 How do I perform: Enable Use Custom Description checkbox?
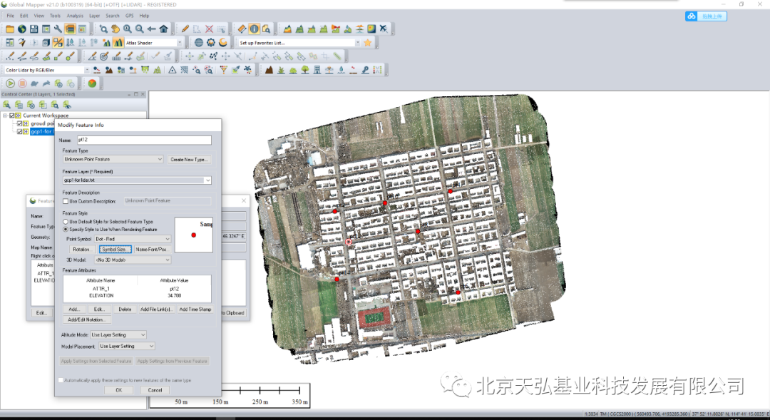(x=66, y=201)
